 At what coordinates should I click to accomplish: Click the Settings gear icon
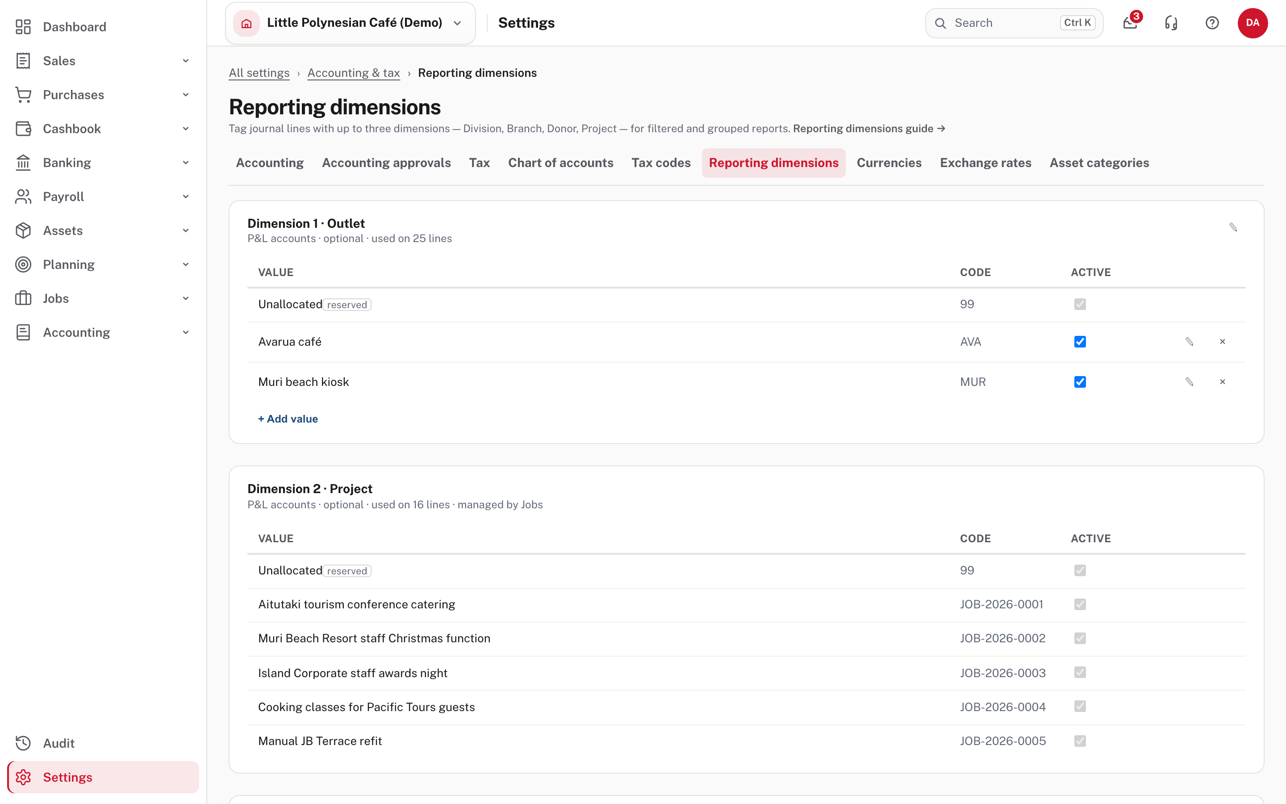click(x=23, y=777)
